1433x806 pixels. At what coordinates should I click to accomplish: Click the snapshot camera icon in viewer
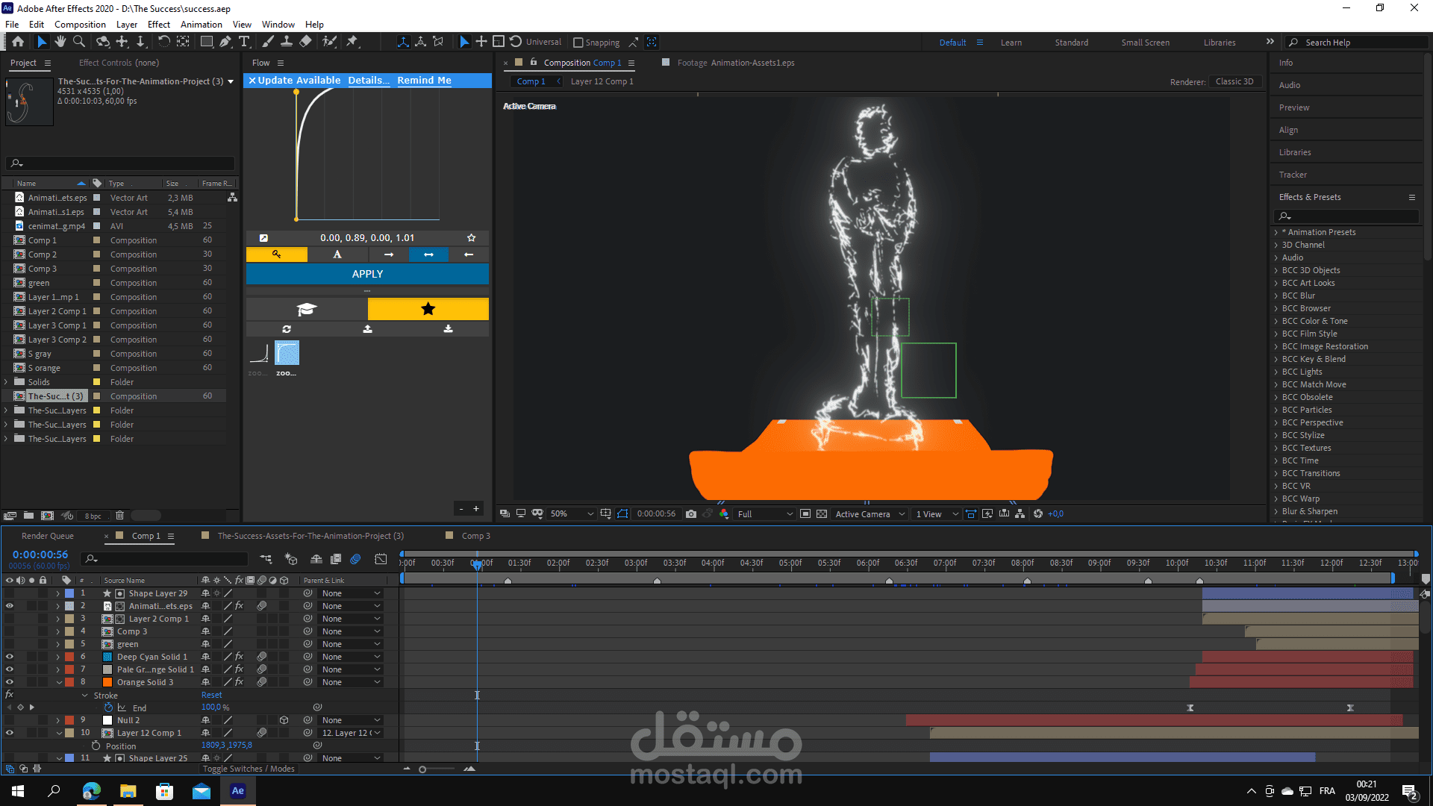[691, 513]
